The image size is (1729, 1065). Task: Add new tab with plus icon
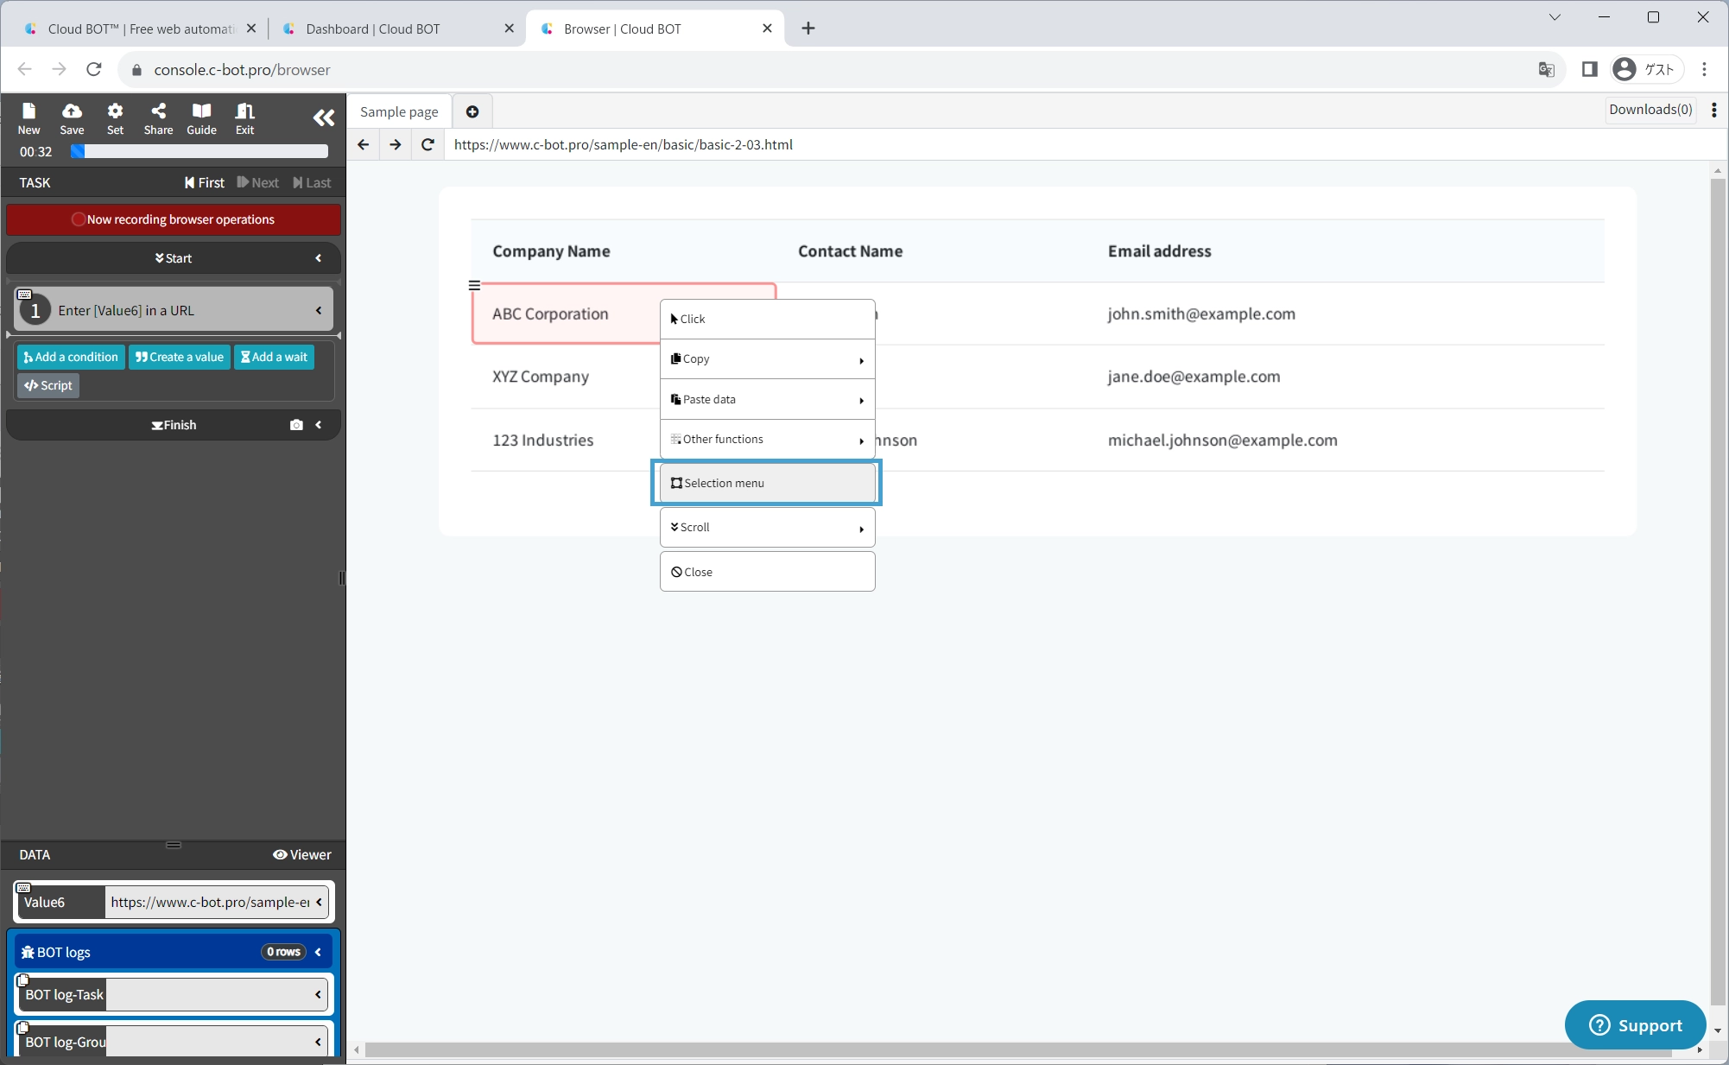[x=472, y=111]
